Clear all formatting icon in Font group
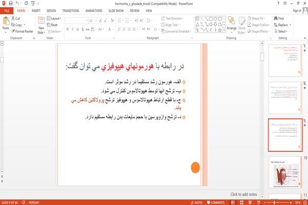308x205 pixels. tap(112, 21)
